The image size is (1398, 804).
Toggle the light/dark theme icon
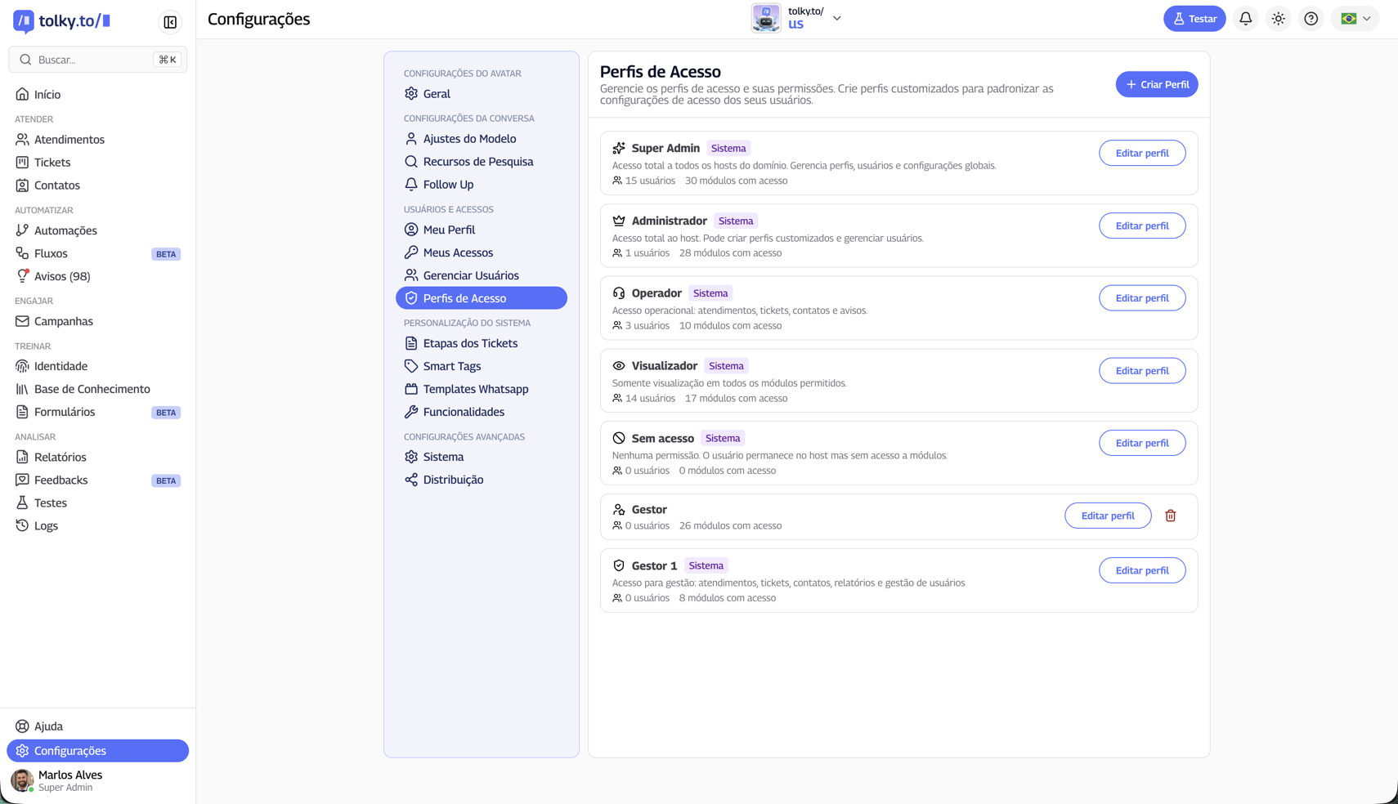click(x=1278, y=18)
